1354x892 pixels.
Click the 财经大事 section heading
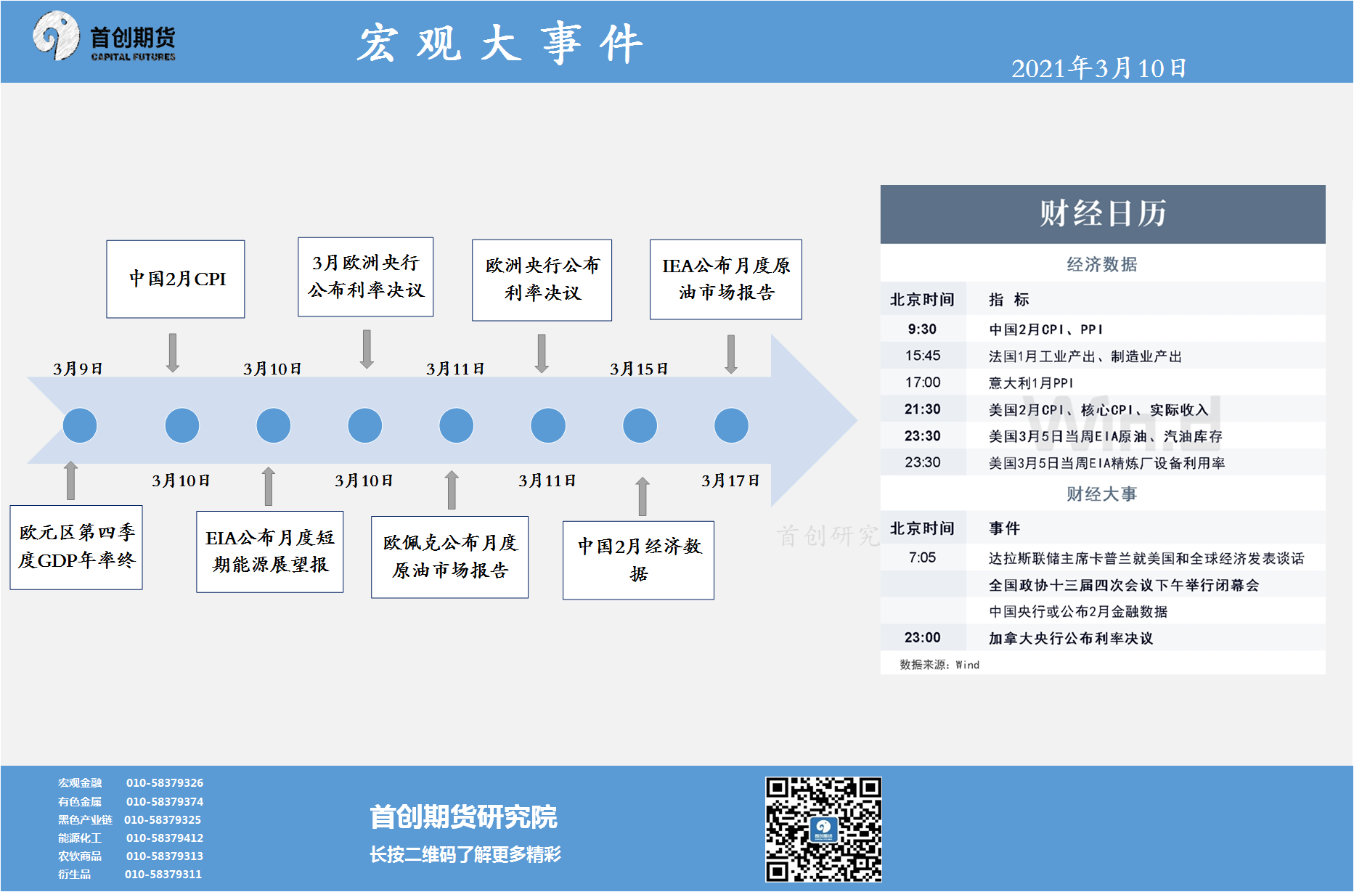click(x=1102, y=494)
